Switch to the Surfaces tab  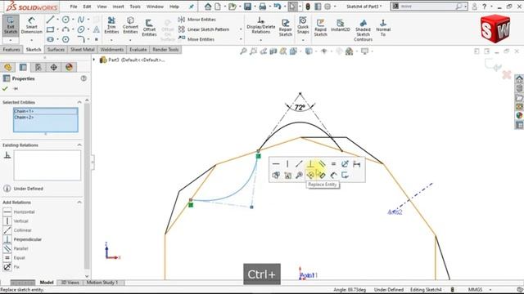click(x=56, y=49)
